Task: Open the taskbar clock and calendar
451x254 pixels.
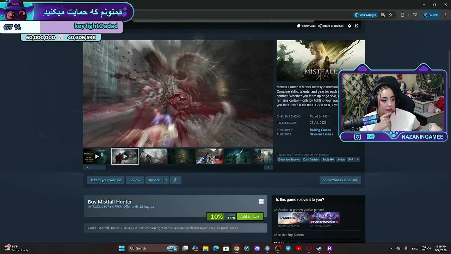Action: point(441,248)
